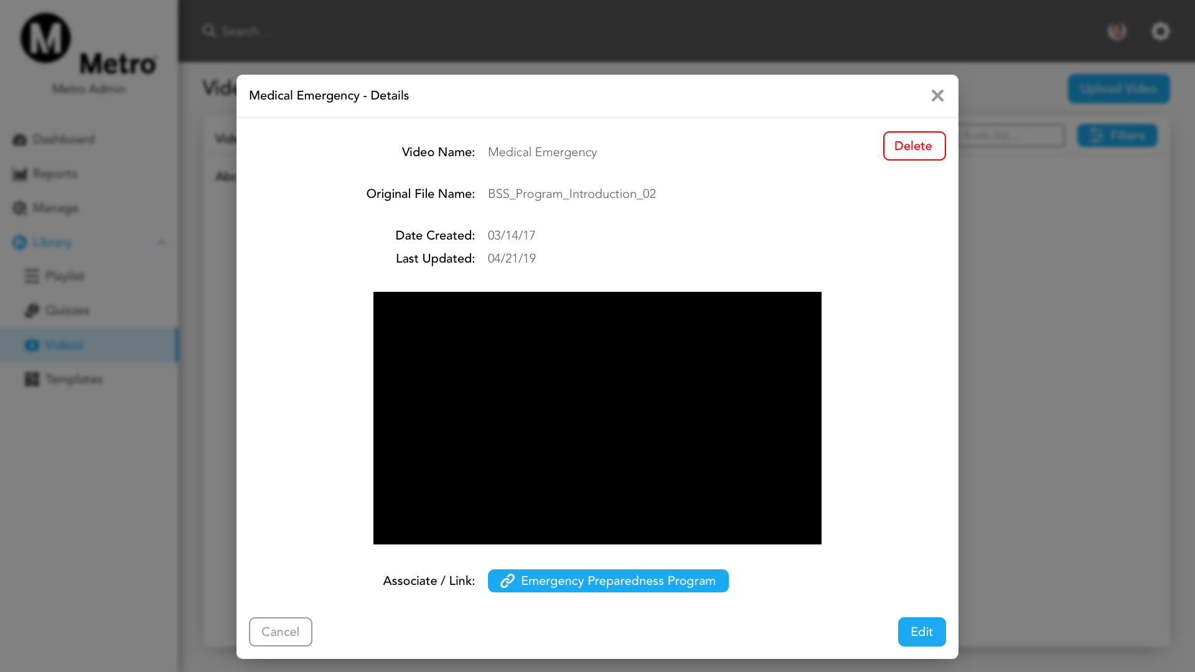Click the Quizzes puzzle icon

click(x=32, y=310)
